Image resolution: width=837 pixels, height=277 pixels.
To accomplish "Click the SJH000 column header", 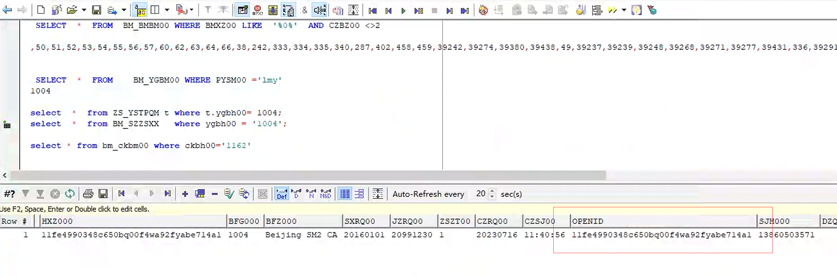I will tap(788, 221).
